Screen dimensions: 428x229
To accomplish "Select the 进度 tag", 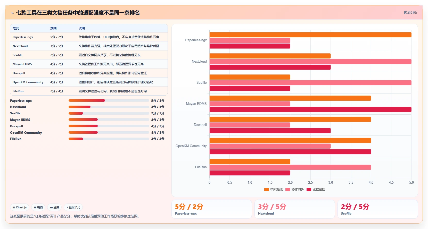I will pyautogui.click(x=54, y=207).
